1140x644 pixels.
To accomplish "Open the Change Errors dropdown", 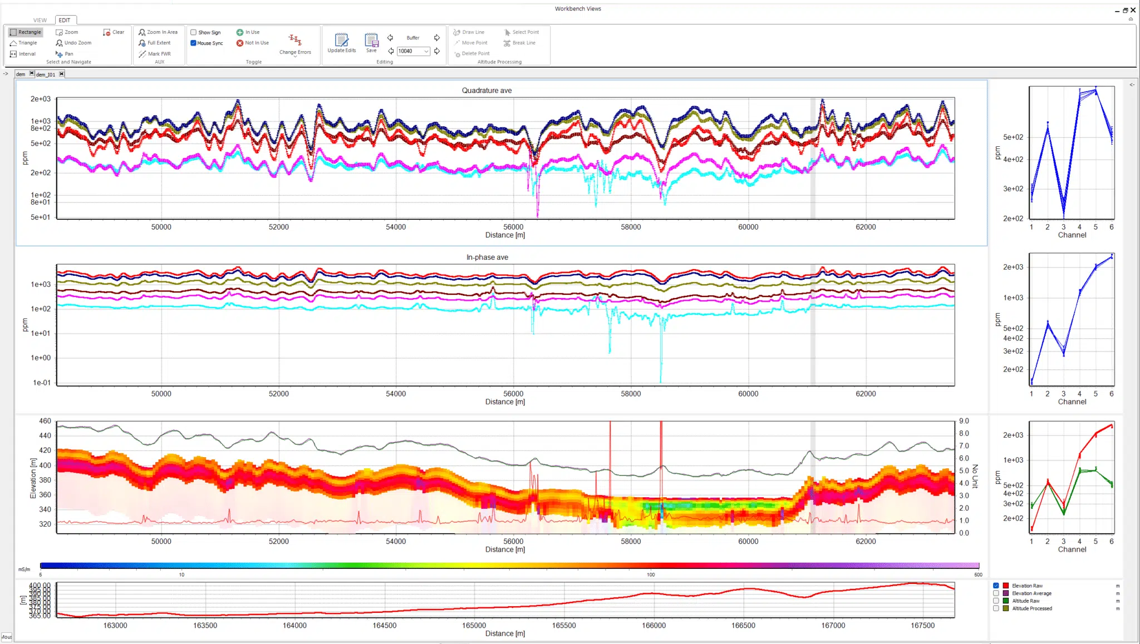I will click(x=295, y=56).
